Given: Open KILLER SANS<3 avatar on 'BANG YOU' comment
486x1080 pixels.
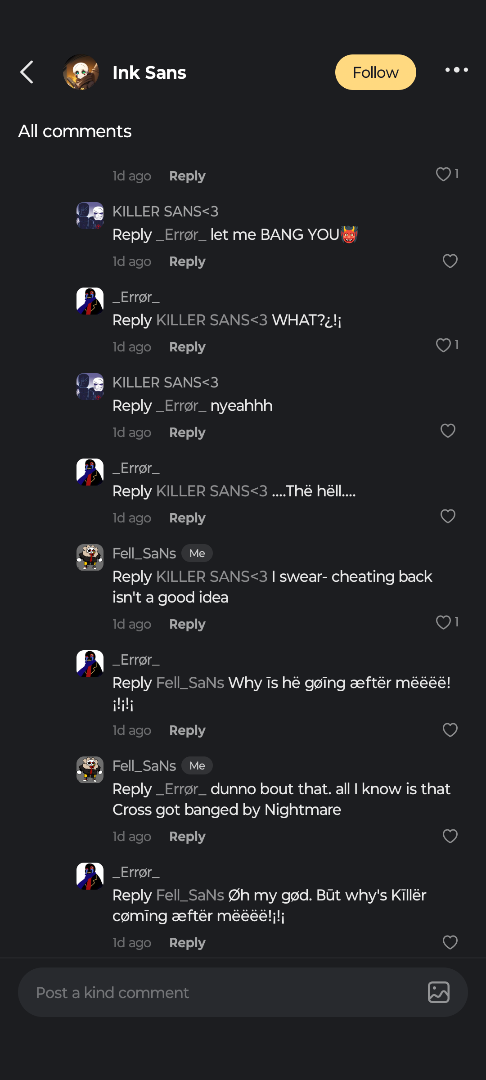Looking at the screenshot, I should click(90, 216).
